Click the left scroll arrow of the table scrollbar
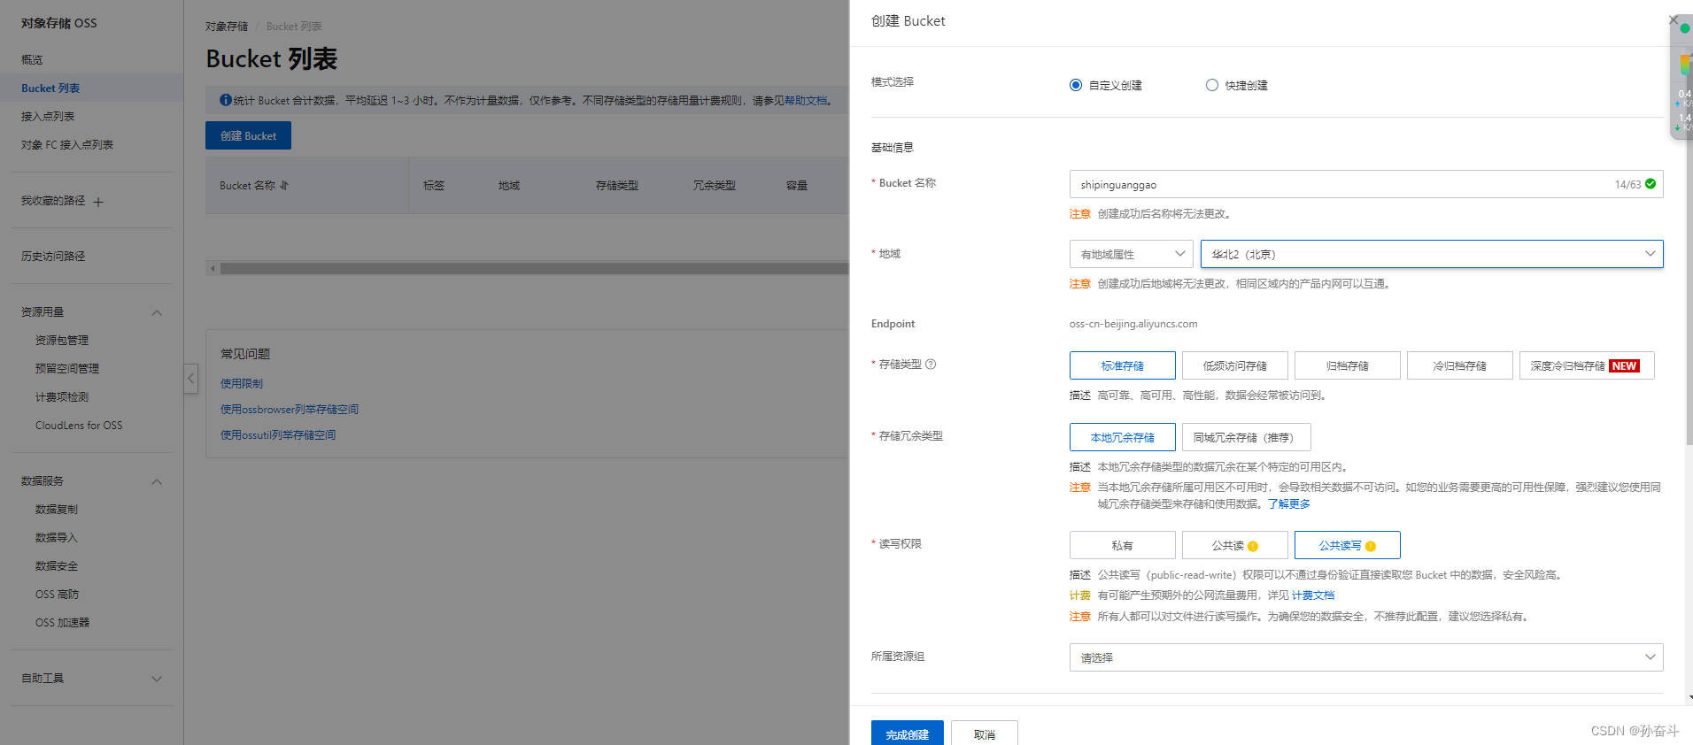Viewport: 1693px width, 745px height. [x=212, y=268]
